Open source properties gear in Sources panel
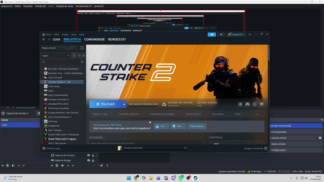 pos(62,166)
